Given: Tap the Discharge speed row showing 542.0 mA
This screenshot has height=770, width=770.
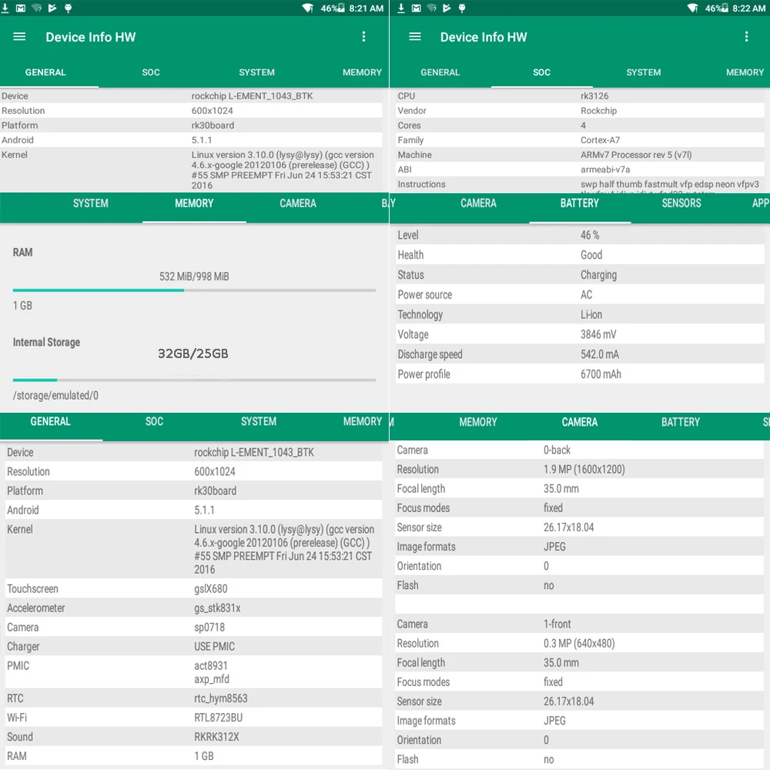Looking at the screenshot, I should tap(580, 354).
